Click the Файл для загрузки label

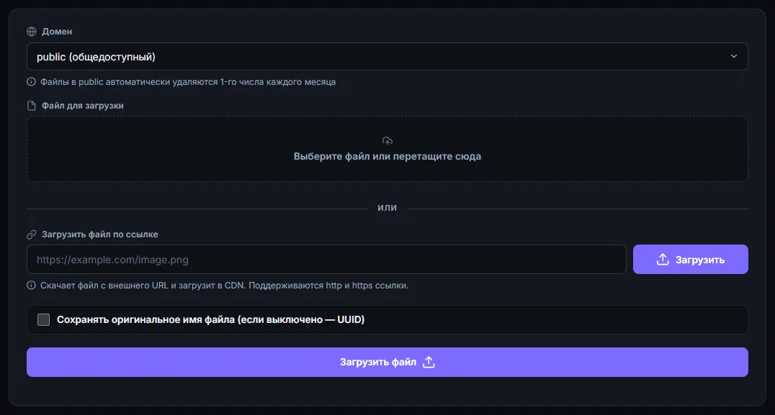pos(83,106)
